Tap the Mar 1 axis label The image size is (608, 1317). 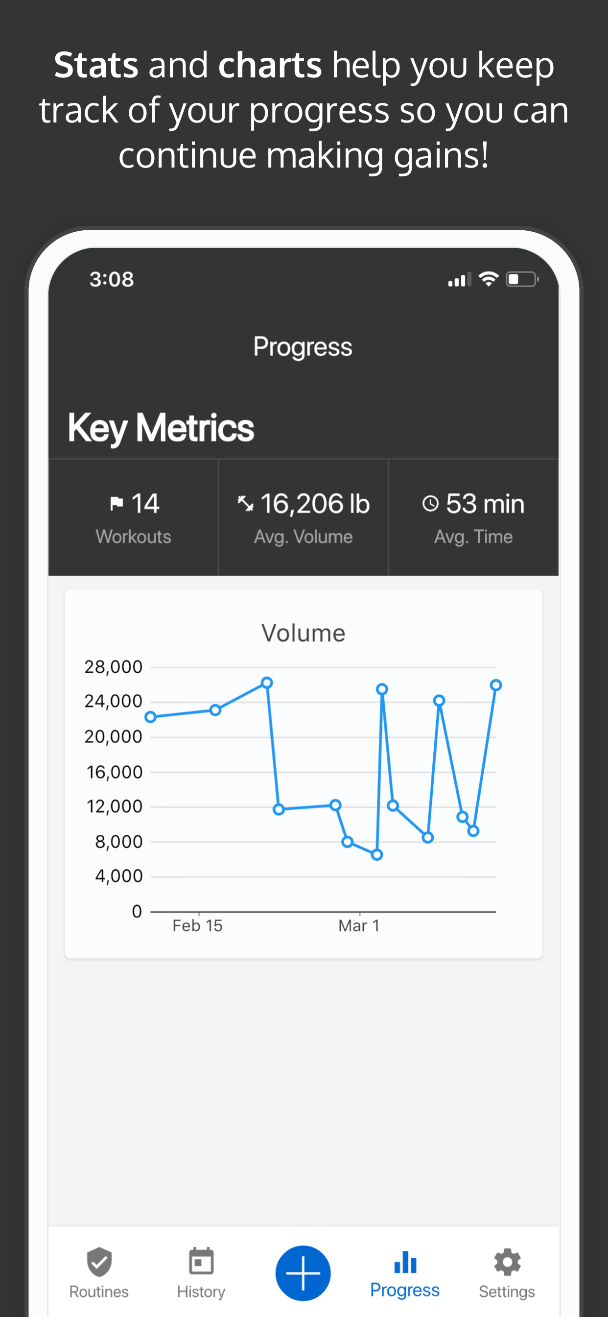point(359,926)
